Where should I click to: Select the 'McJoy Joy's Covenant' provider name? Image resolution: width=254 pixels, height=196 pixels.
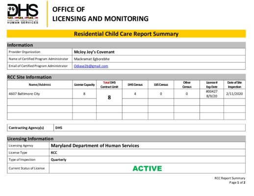coord(94,52)
